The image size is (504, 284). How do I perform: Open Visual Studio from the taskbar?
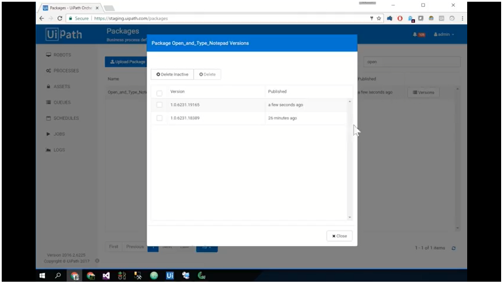pyautogui.click(x=106, y=275)
